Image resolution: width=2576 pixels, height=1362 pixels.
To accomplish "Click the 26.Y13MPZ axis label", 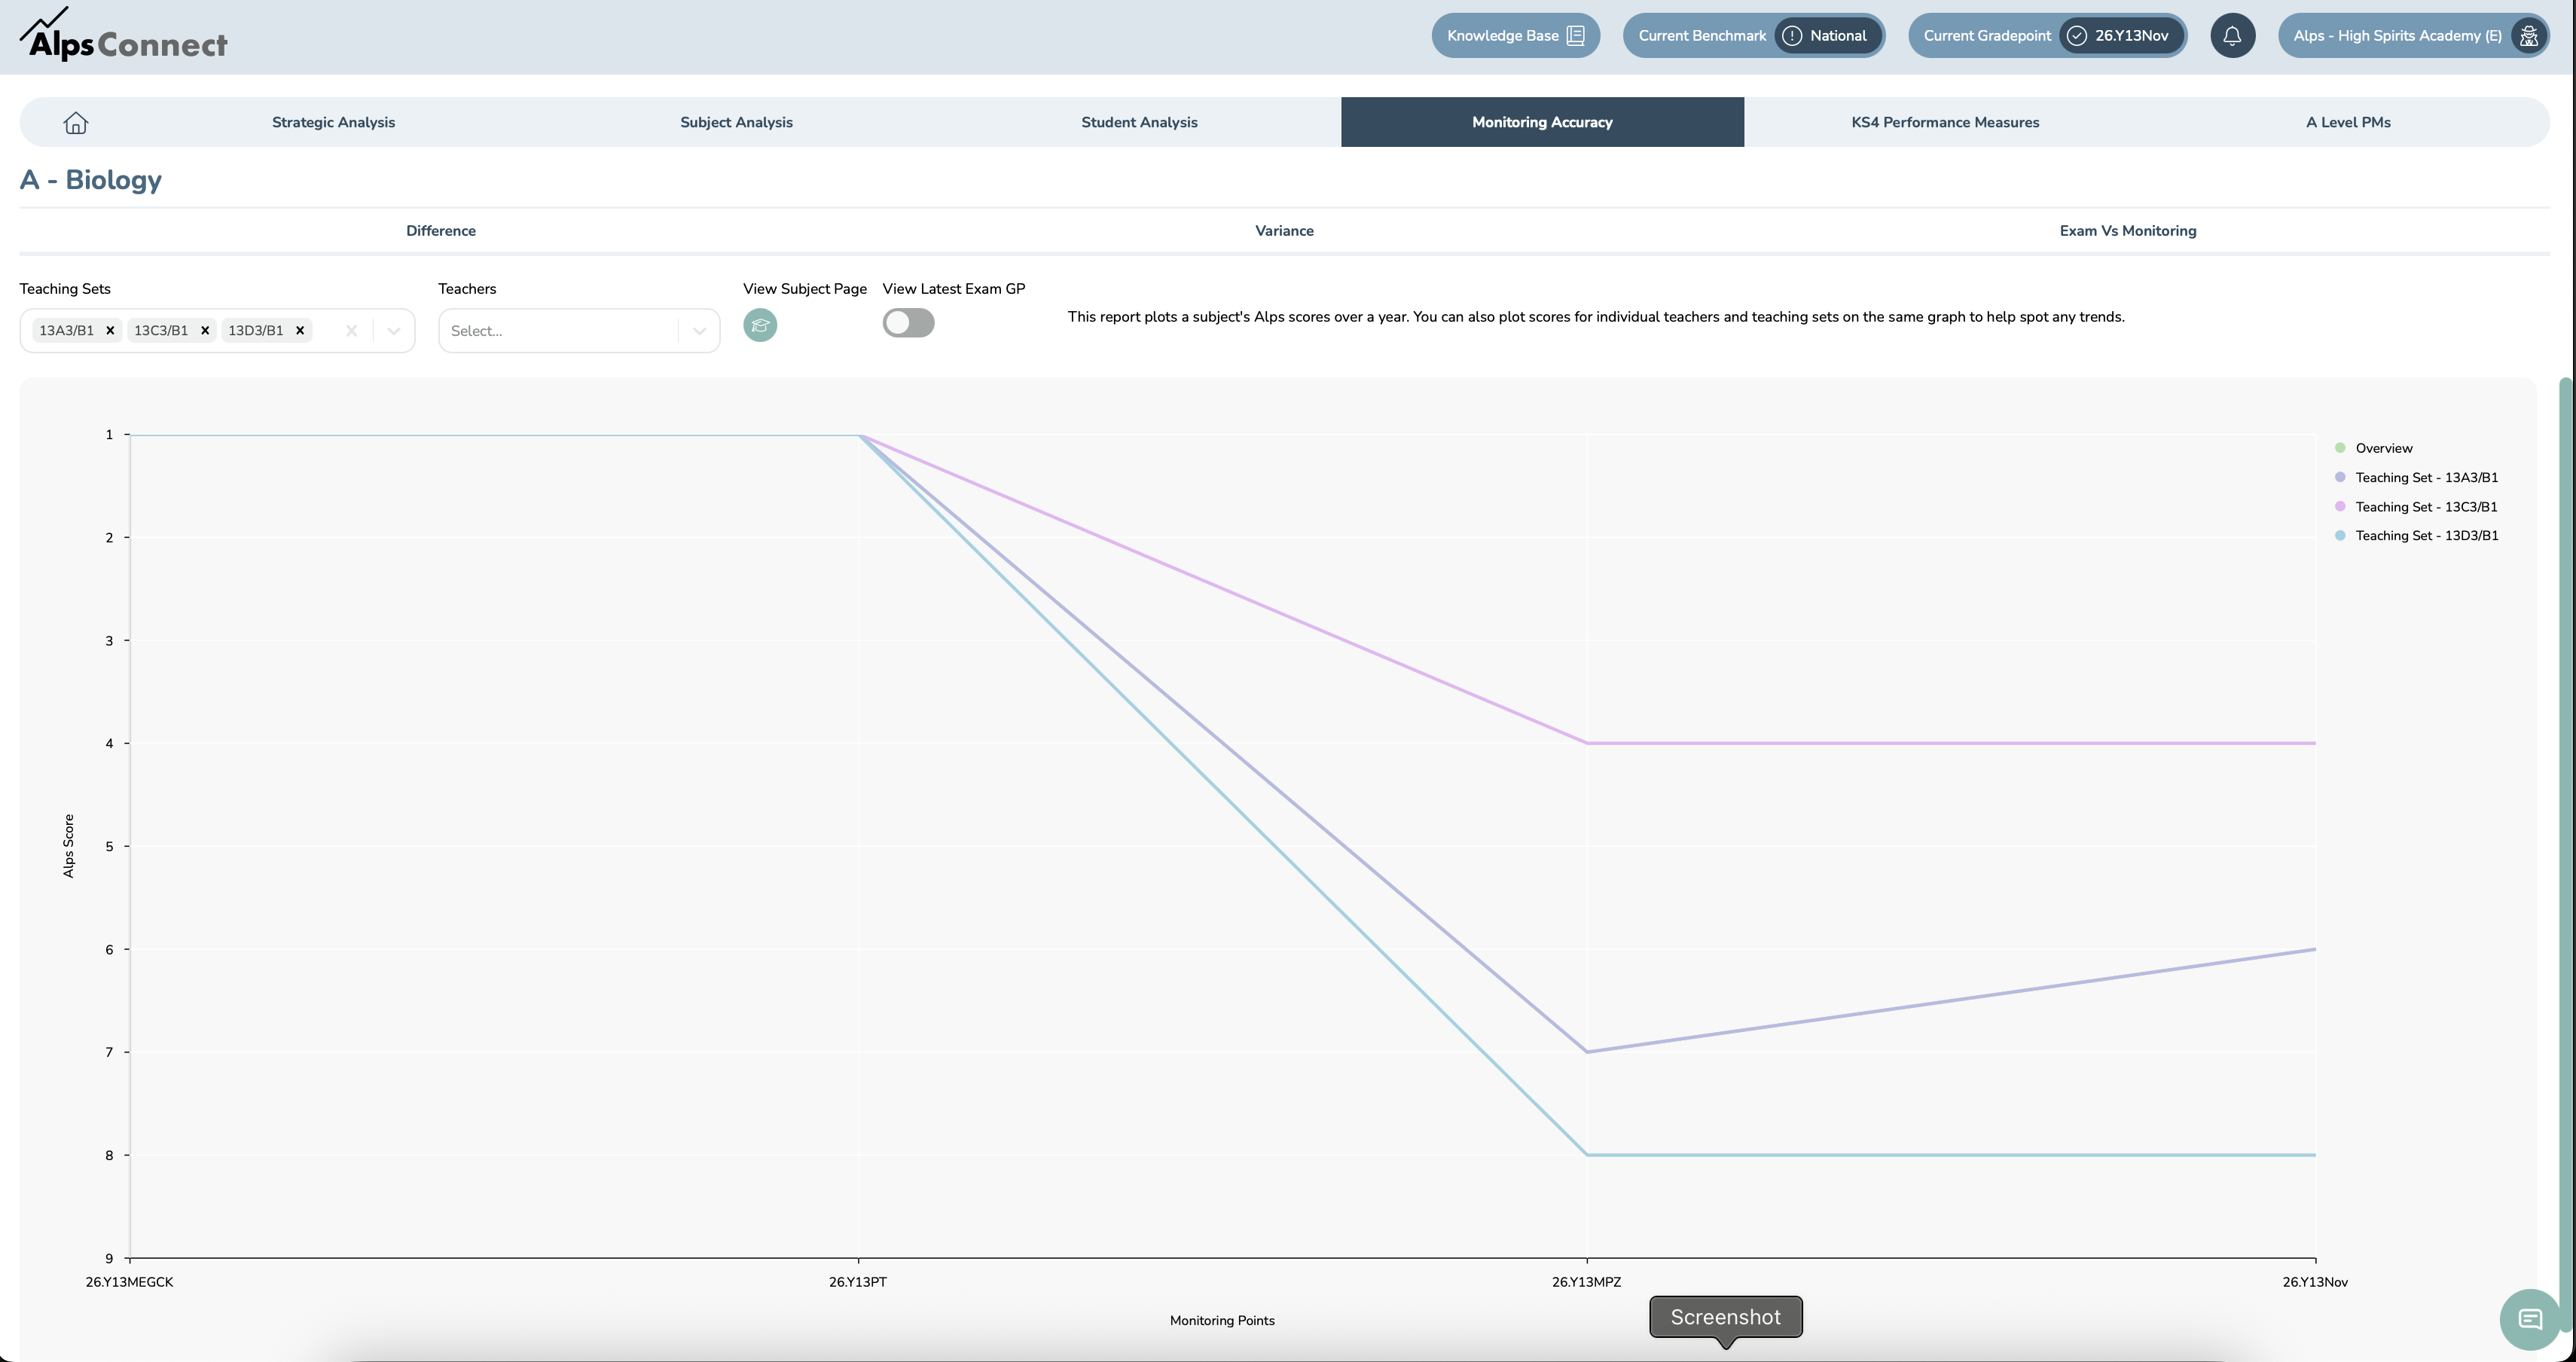I will tap(1586, 1282).
